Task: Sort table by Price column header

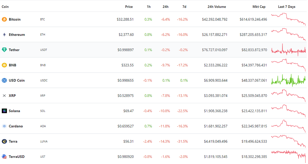Action: 129,7
